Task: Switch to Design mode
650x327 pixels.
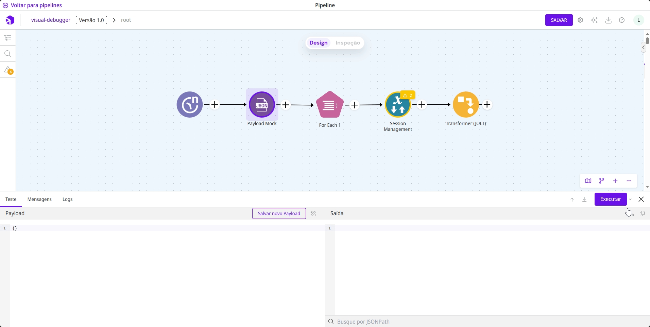Action: point(319,43)
